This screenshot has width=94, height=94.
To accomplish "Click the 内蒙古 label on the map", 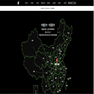I will click(53, 48).
